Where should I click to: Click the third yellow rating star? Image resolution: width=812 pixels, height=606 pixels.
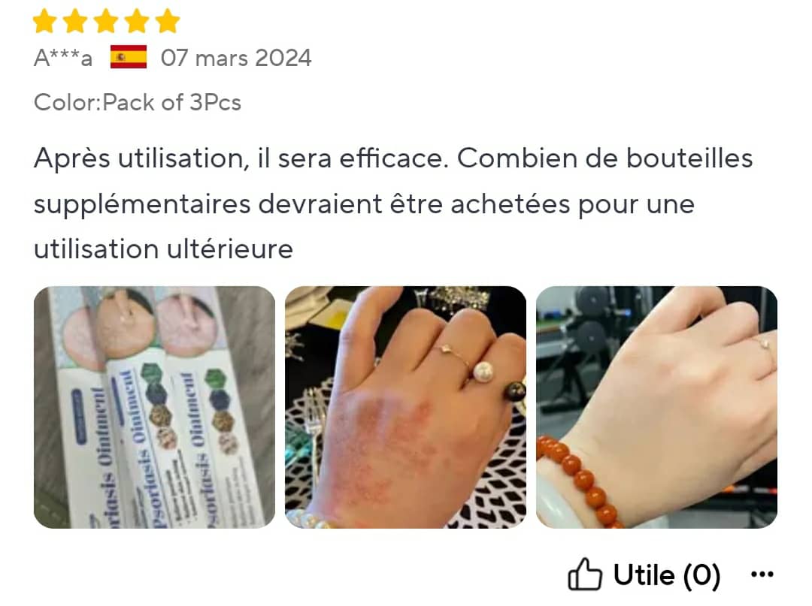point(106,21)
